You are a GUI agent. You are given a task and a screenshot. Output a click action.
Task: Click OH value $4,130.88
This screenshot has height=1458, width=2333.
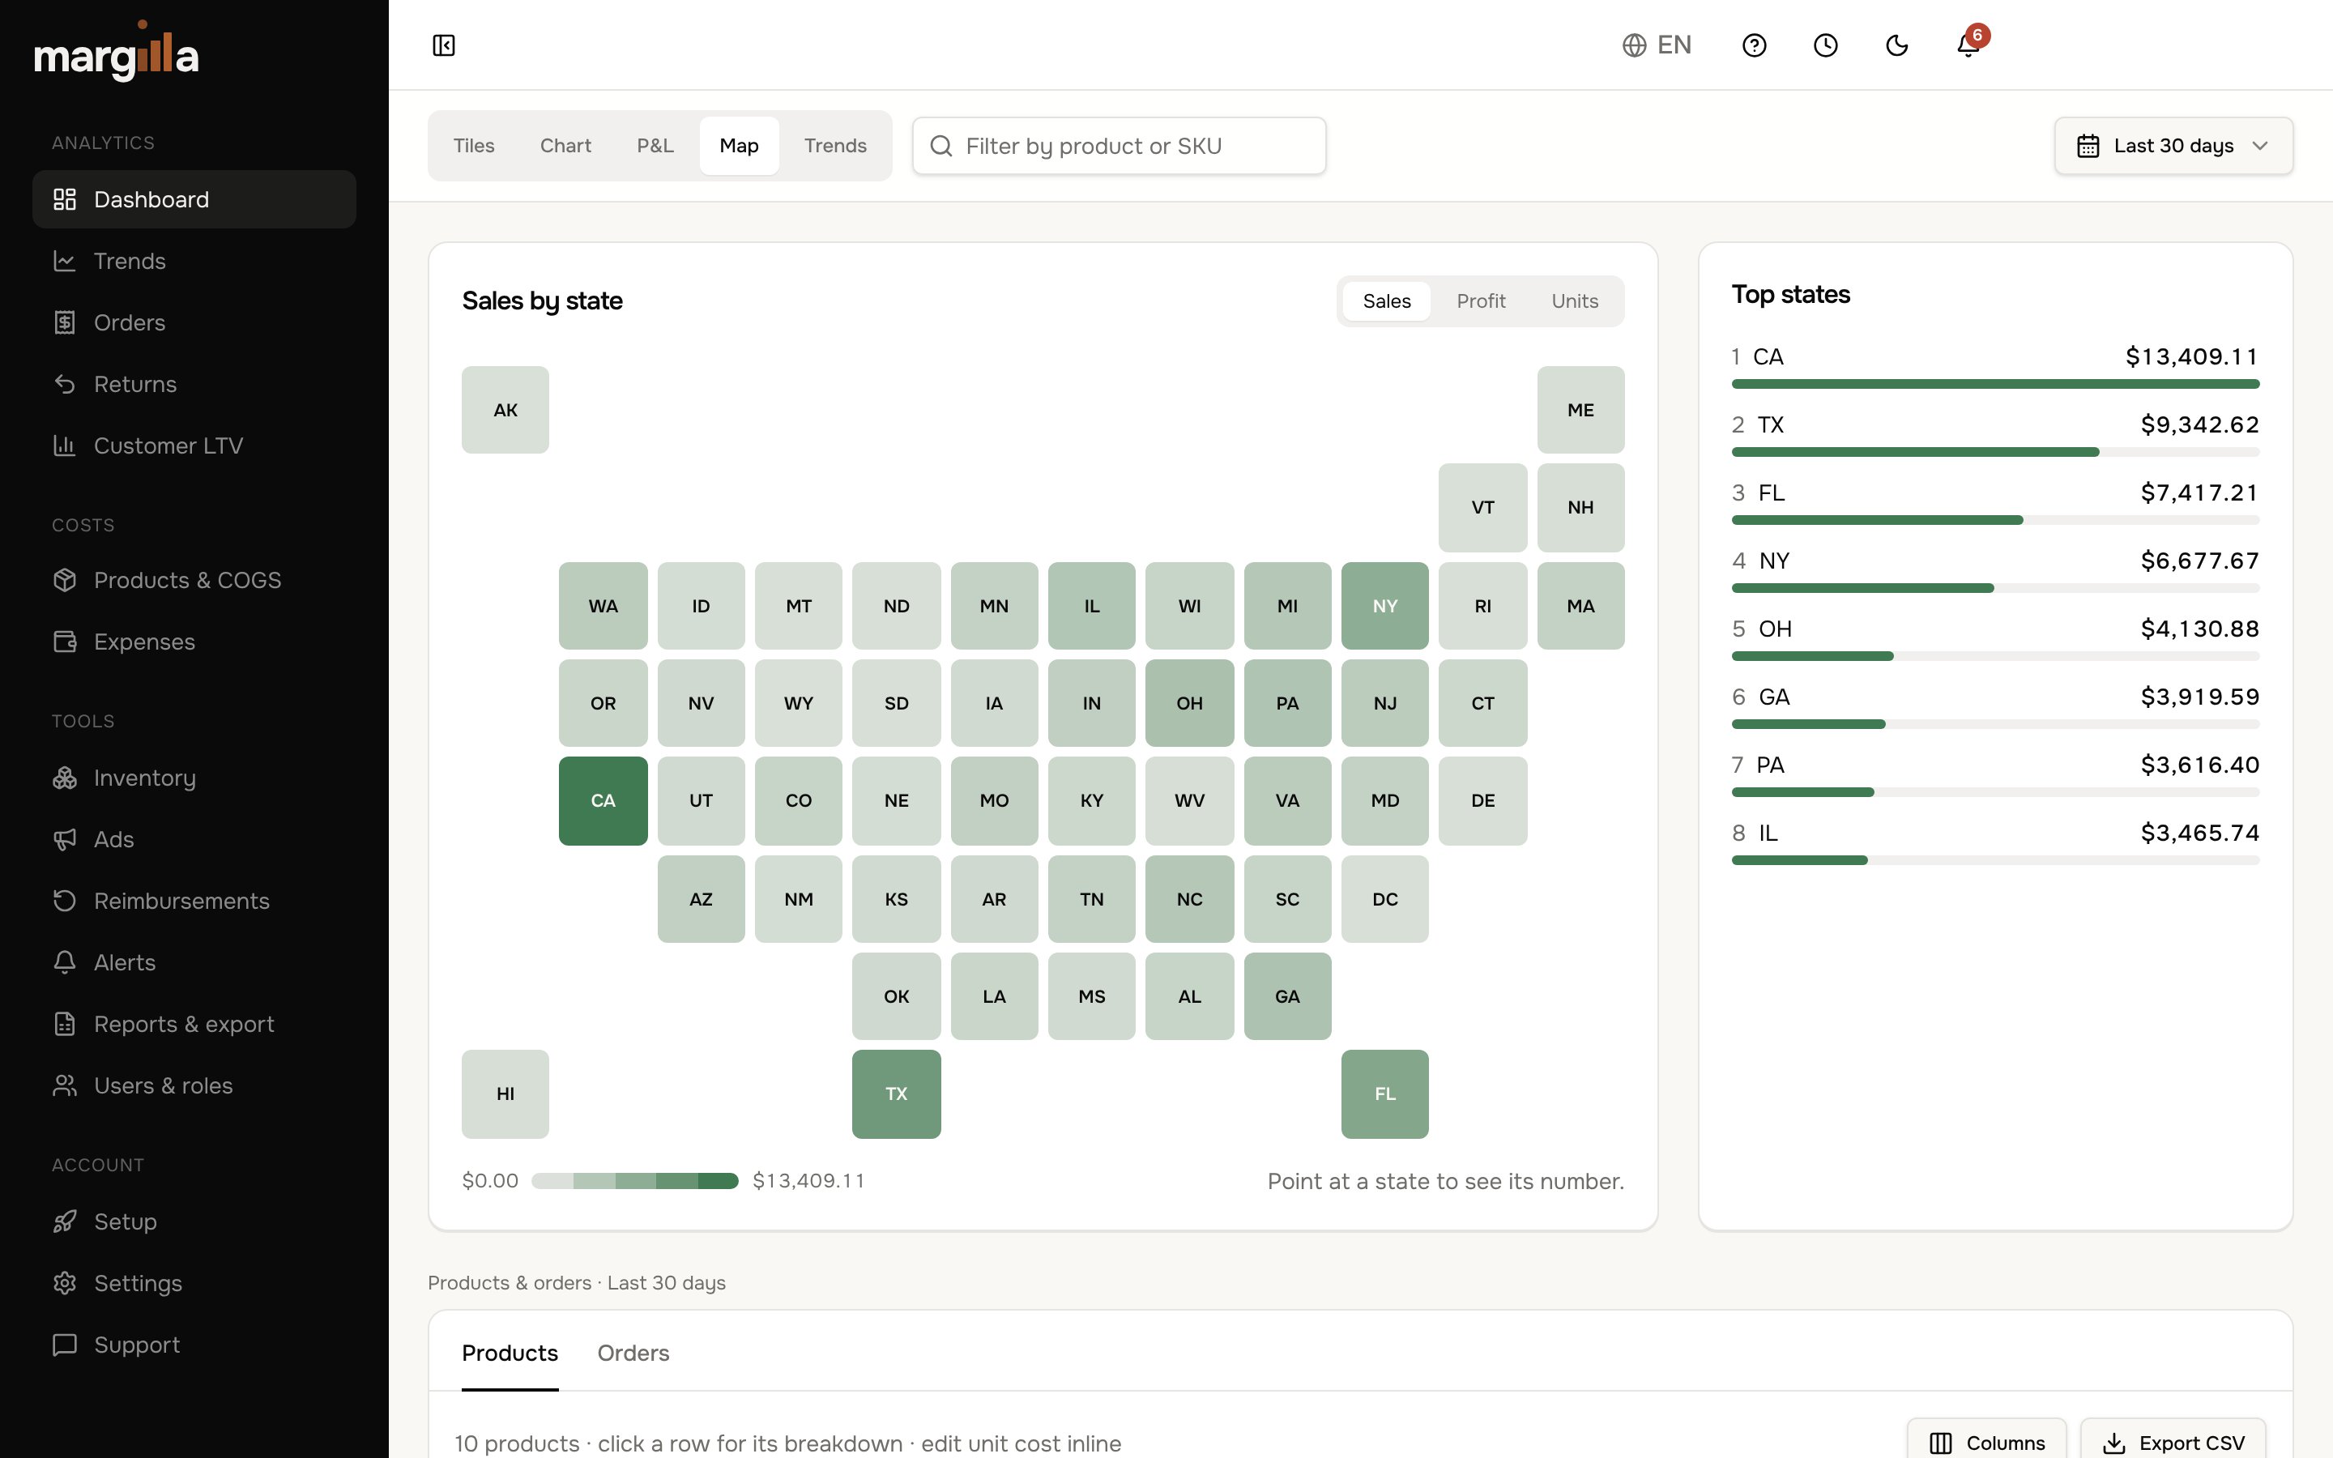[2199, 629]
